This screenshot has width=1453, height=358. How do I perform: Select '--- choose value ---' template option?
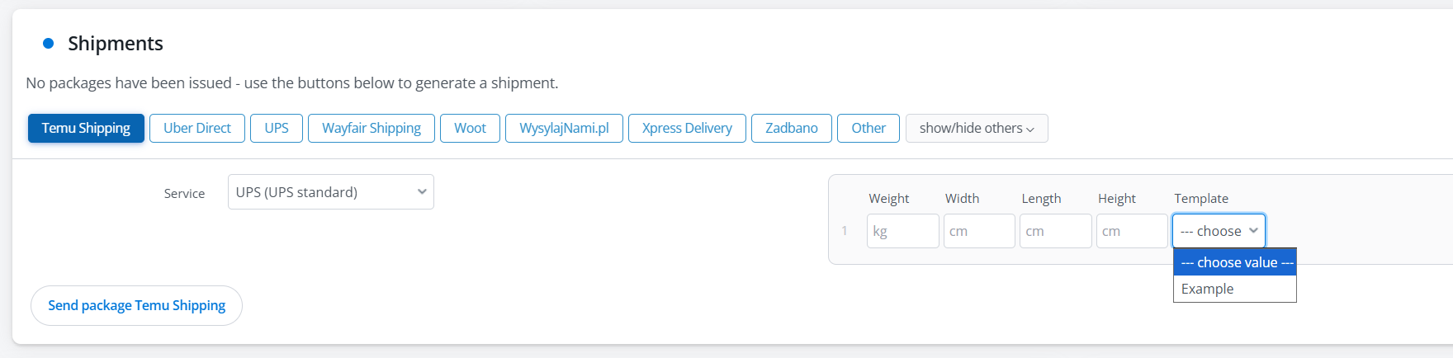tap(1235, 262)
